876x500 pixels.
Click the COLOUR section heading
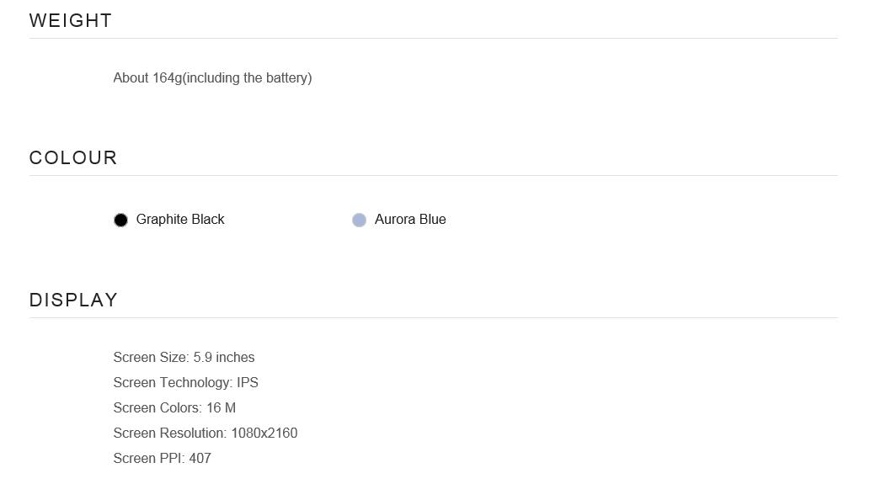(73, 158)
